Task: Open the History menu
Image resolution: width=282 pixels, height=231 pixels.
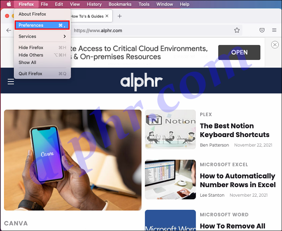Action: 94,4
